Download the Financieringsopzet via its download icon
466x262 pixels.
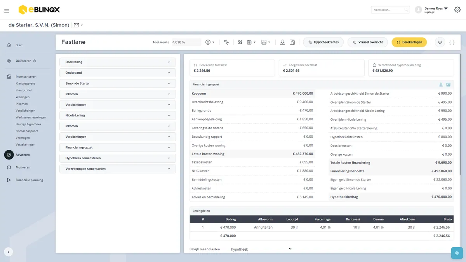coord(441,85)
